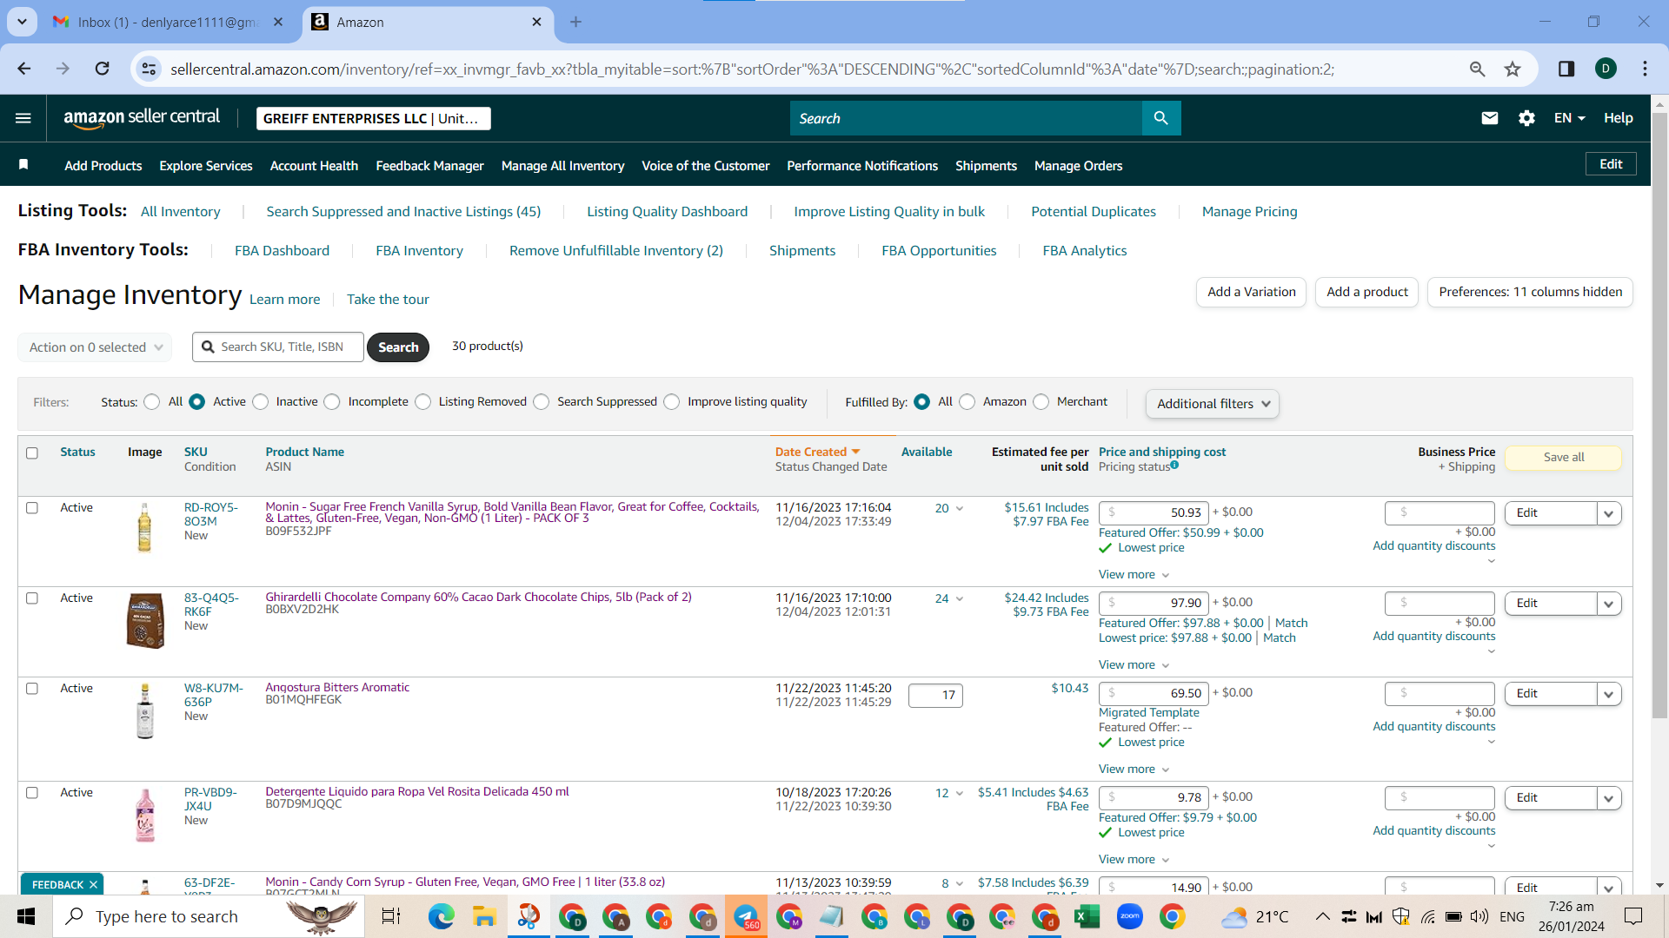Select the Inactive status filter
This screenshot has height=938, width=1669.
point(261,402)
